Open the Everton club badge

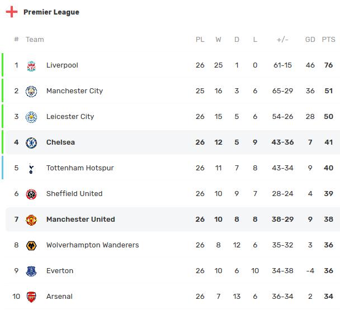31,271
